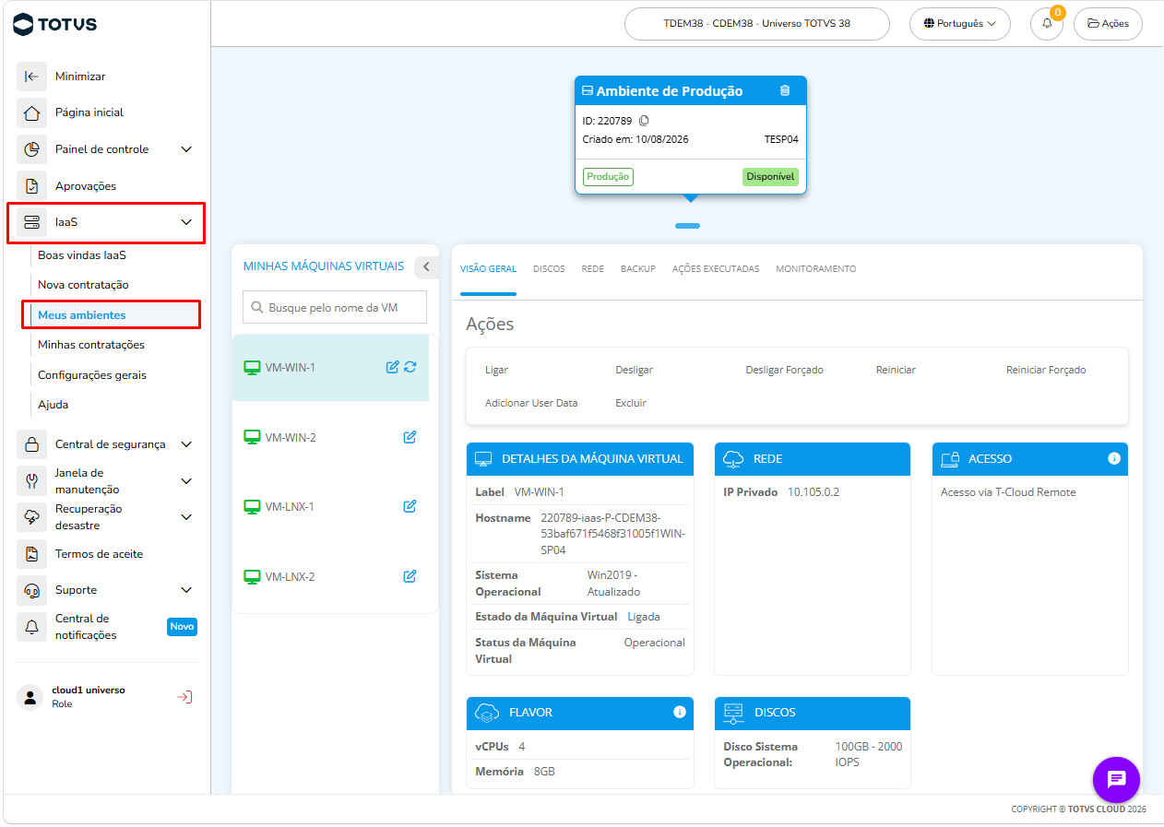1164x827 pixels.
Task: Click edit icon for VM-WIN-2
Action: [410, 437]
